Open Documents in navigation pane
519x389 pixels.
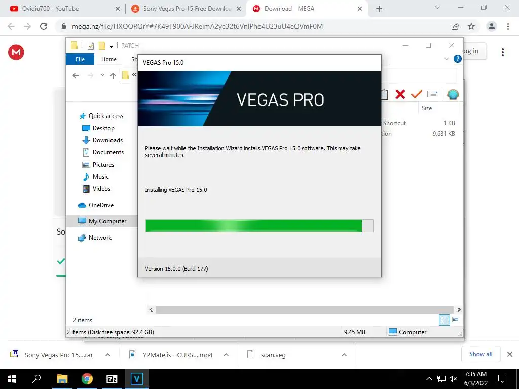[x=103, y=152]
